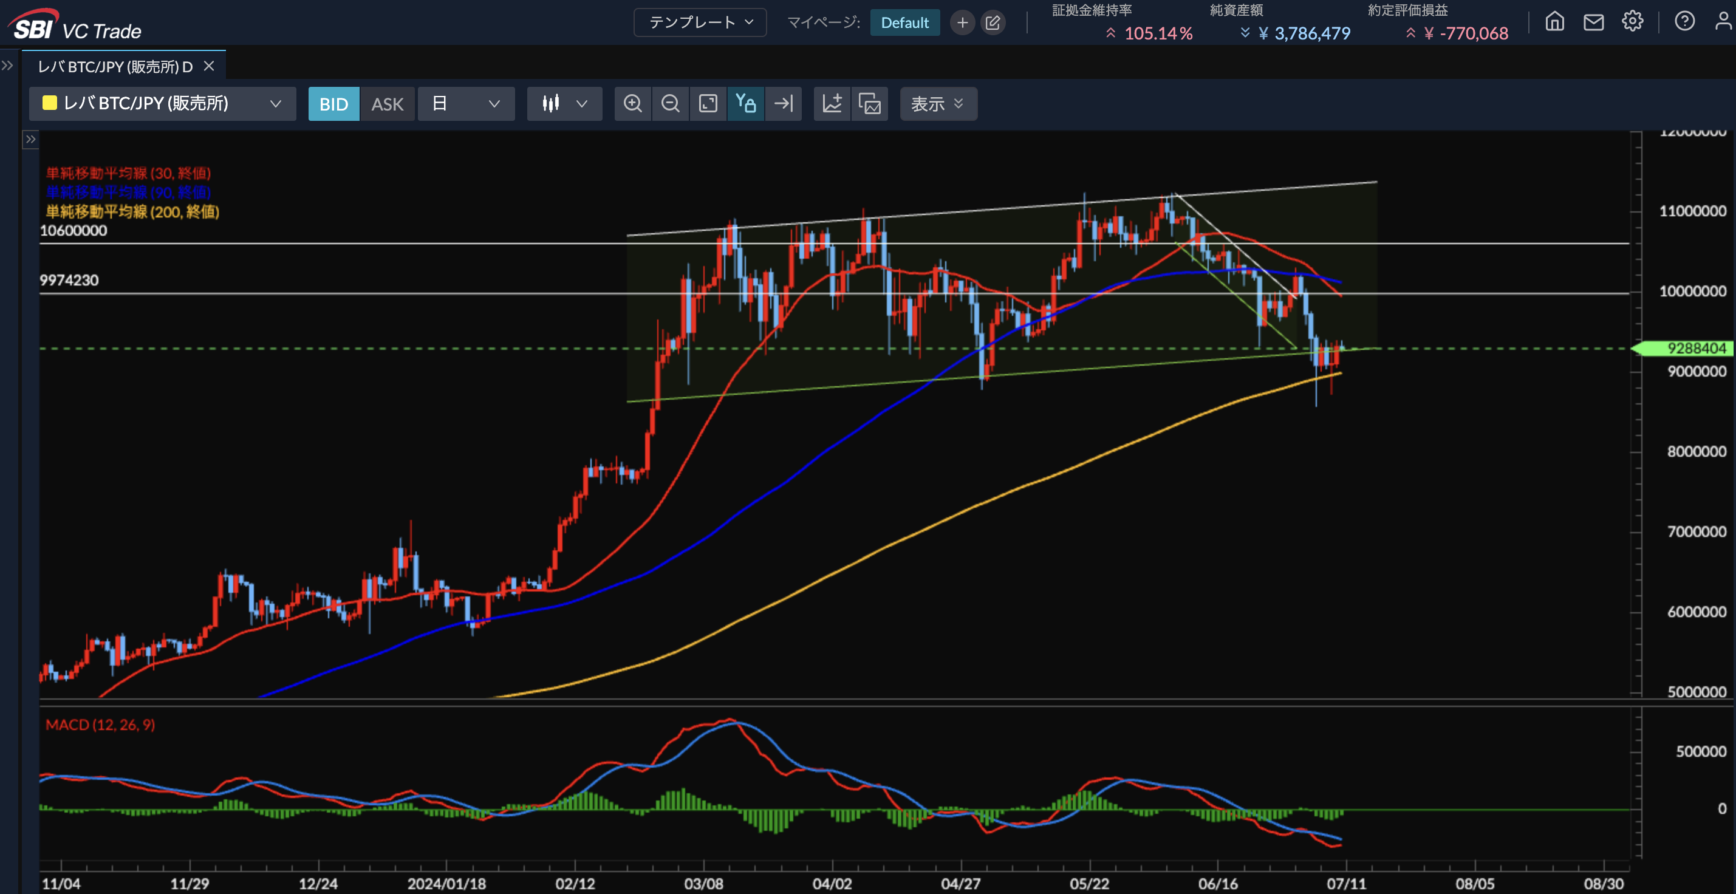1736x894 pixels.
Task: Expand the candlestick chart type dropdown
Action: 564,104
